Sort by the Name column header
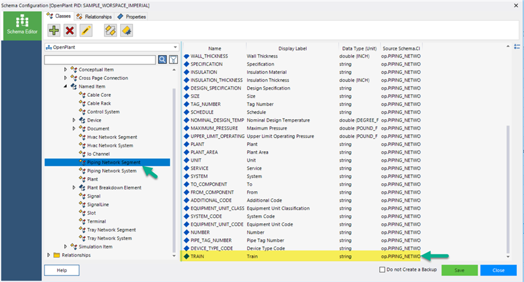The image size is (524, 282). pos(214,48)
